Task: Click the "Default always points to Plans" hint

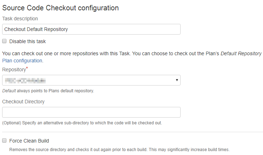Action: tap(48, 91)
